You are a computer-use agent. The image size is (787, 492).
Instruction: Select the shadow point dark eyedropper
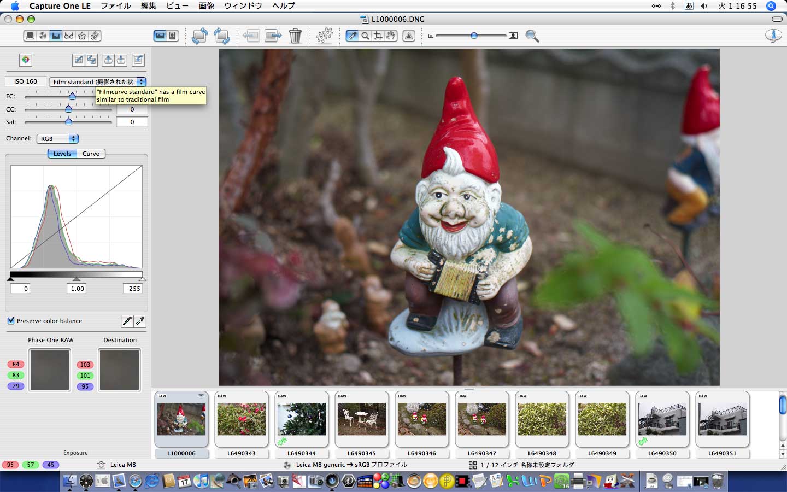[127, 321]
